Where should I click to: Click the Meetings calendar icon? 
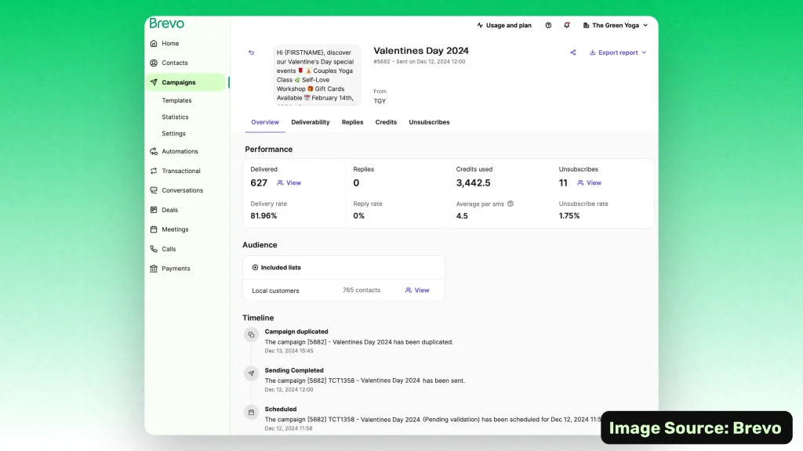(154, 229)
